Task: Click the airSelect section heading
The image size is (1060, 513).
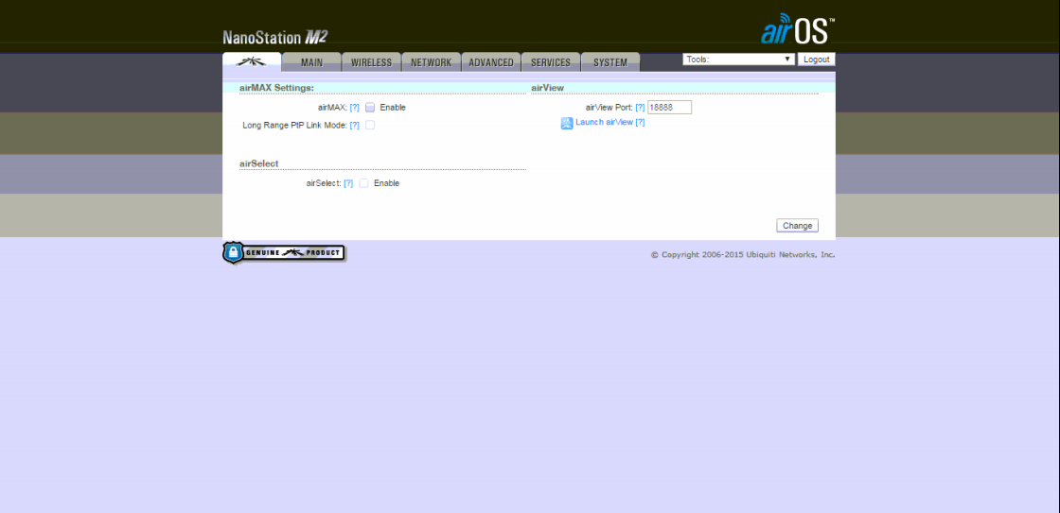Action: tap(259, 163)
